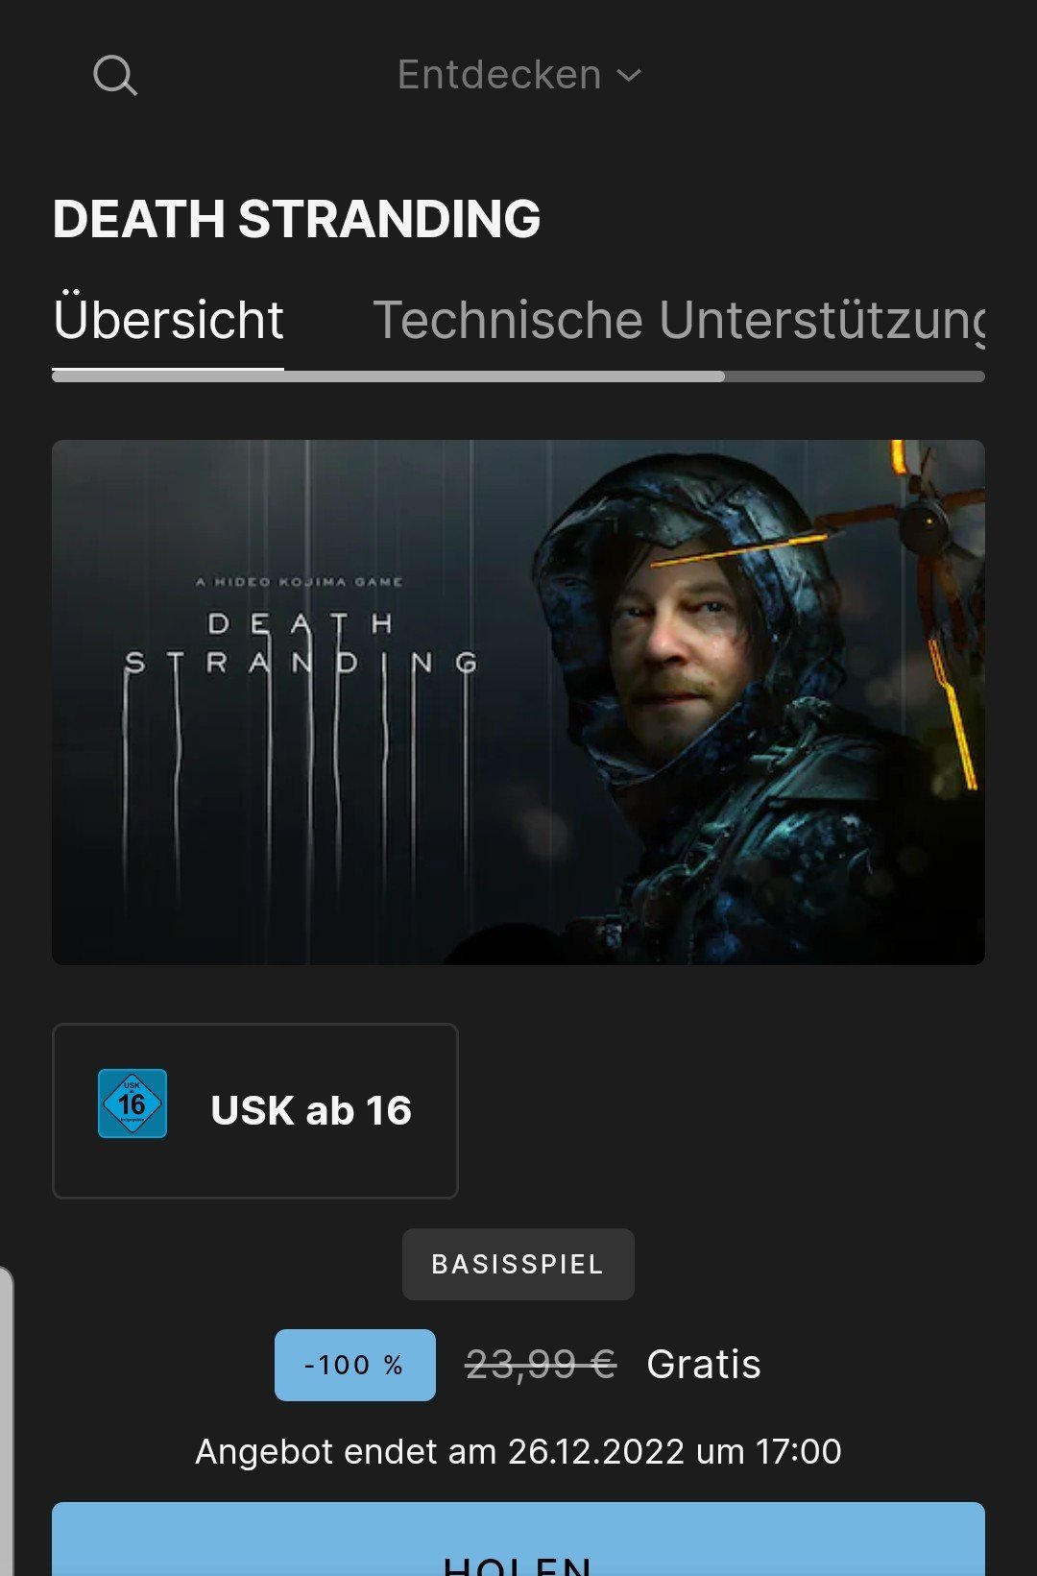The height and width of the screenshot is (1576, 1037).
Task: Open the Entdecken dropdown menu
Action: point(518,75)
